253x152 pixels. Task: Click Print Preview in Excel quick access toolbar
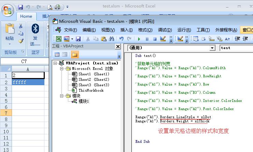pos(50,7)
